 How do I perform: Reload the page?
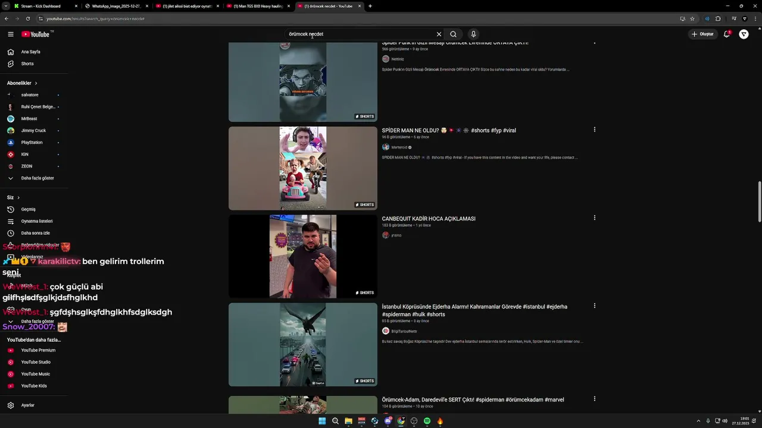coord(27,18)
